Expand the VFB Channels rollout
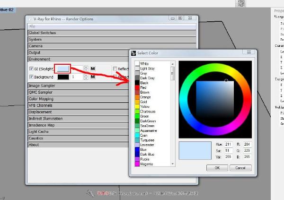Screen dimensions: 284x200 (x=78, y=105)
